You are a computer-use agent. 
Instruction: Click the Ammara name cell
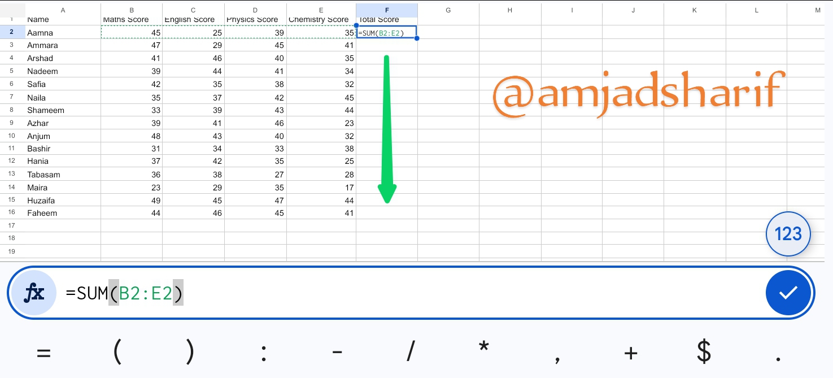pyautogui.click(x=62, y=45)
